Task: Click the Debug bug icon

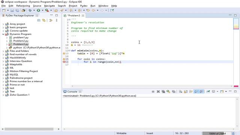Action: coord(30,10)
